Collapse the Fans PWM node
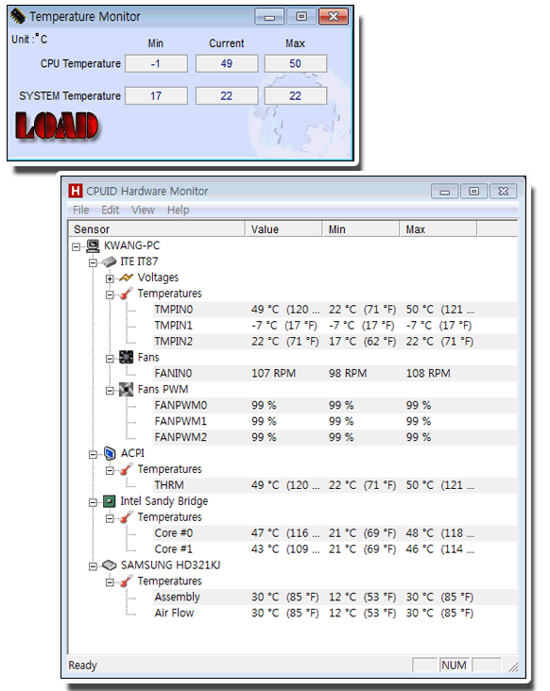550x691 pixels. click(x=110, y=391)
